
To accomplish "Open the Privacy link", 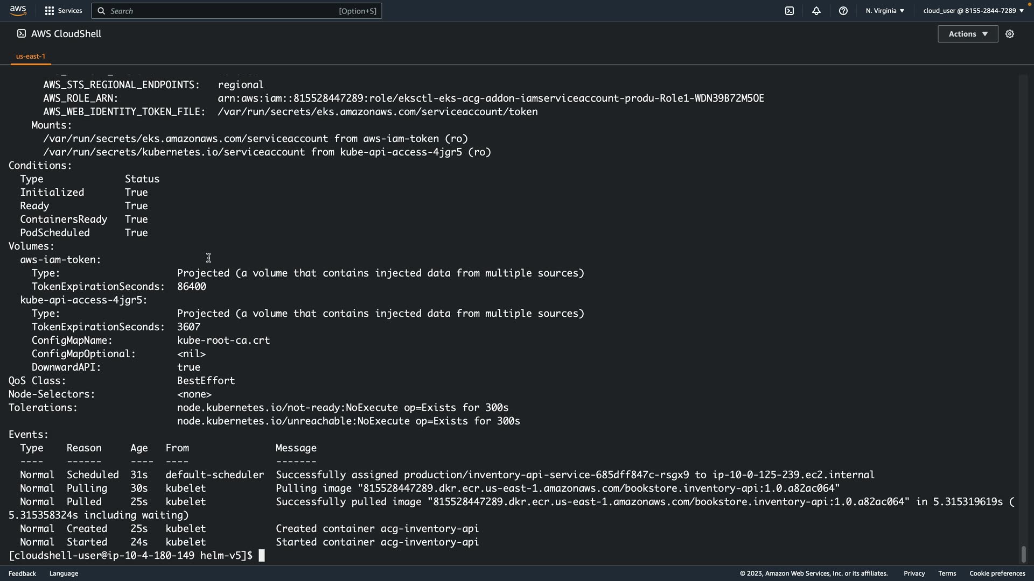I will pos(914,573).
